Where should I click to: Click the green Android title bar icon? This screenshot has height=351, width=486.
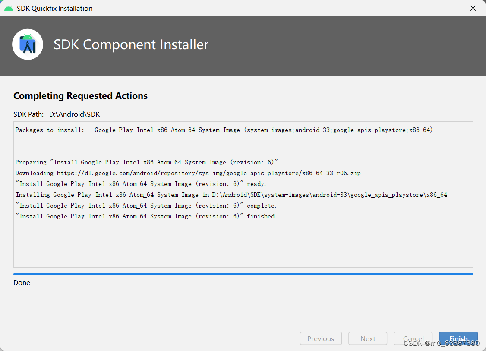[x=9, y=8]
